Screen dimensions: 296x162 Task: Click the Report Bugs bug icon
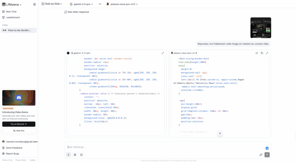[x=3, y=154]
